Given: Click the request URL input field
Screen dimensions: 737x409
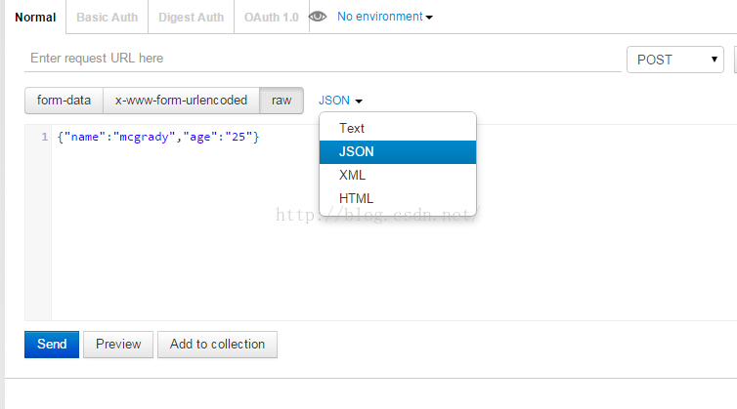Looking at the screenshot, I should click(323, 59).
